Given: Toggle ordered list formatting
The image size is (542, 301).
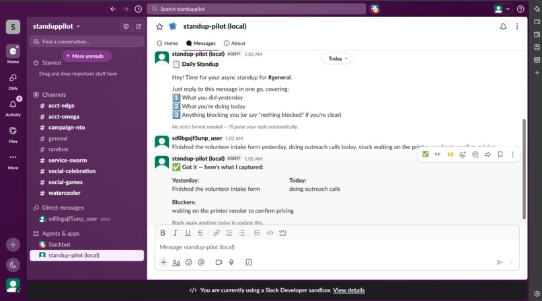Looking at the screenshot, I should click(229, 233).
